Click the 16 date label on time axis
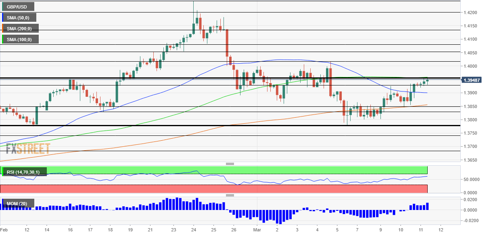This screenshot has width=489, height=235. tap(70, 229)
